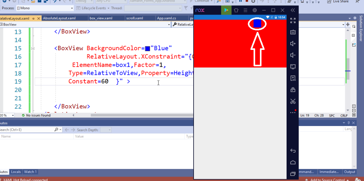Click the SPC indentation indicator
The height and width of the screenshot is (181, 364).
[332, 115]
